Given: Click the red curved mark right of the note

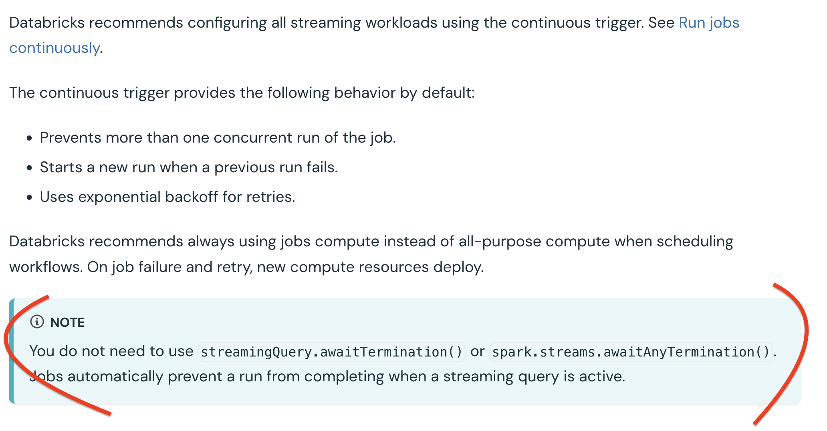Looking at the screenshot, I should pyautogui.click(x=797, y=361).
